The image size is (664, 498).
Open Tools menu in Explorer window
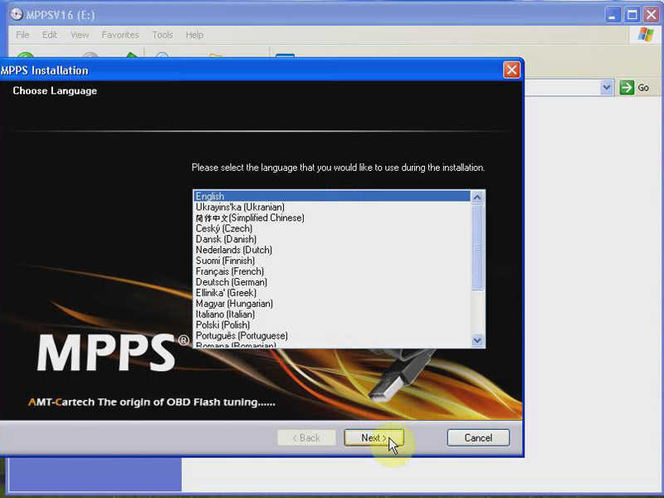[163, 35]
